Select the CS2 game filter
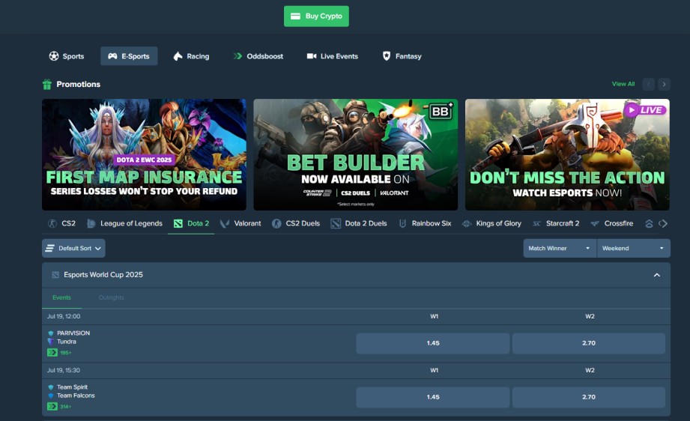The height and width of the screenshot is (421, 690). pyautogui.click(x=61, y=223)
